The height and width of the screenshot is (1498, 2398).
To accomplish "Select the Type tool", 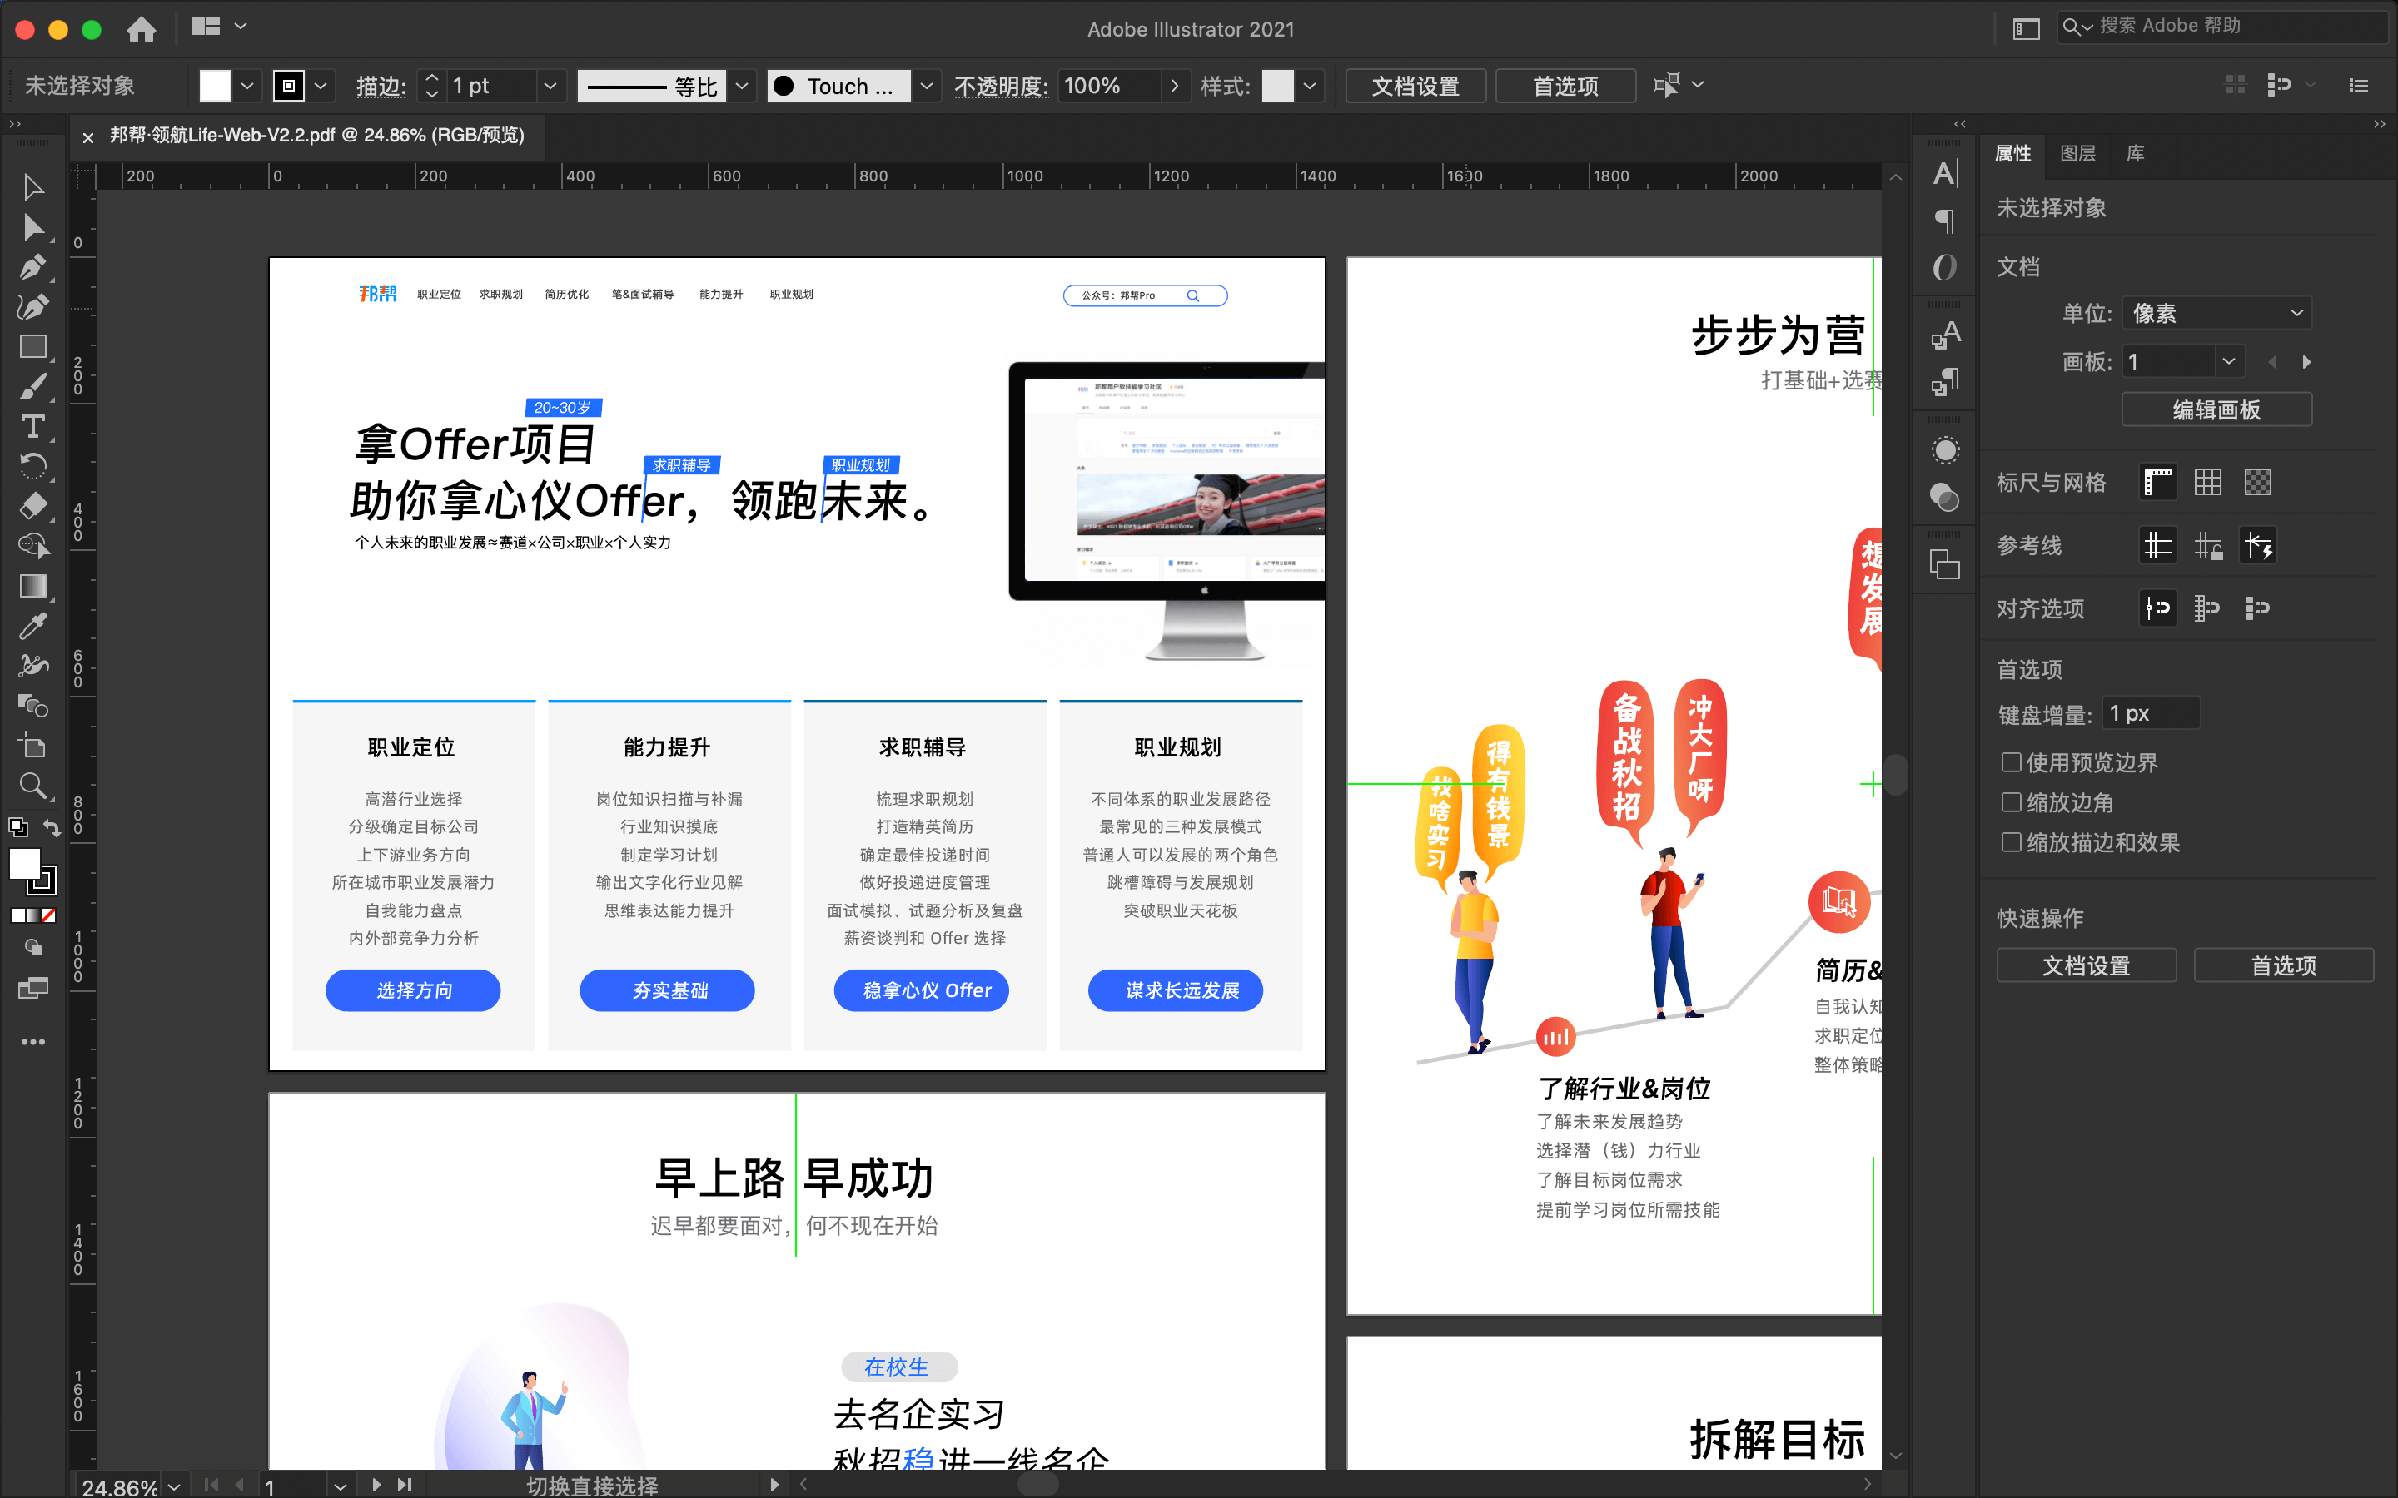I will point(32,427).
